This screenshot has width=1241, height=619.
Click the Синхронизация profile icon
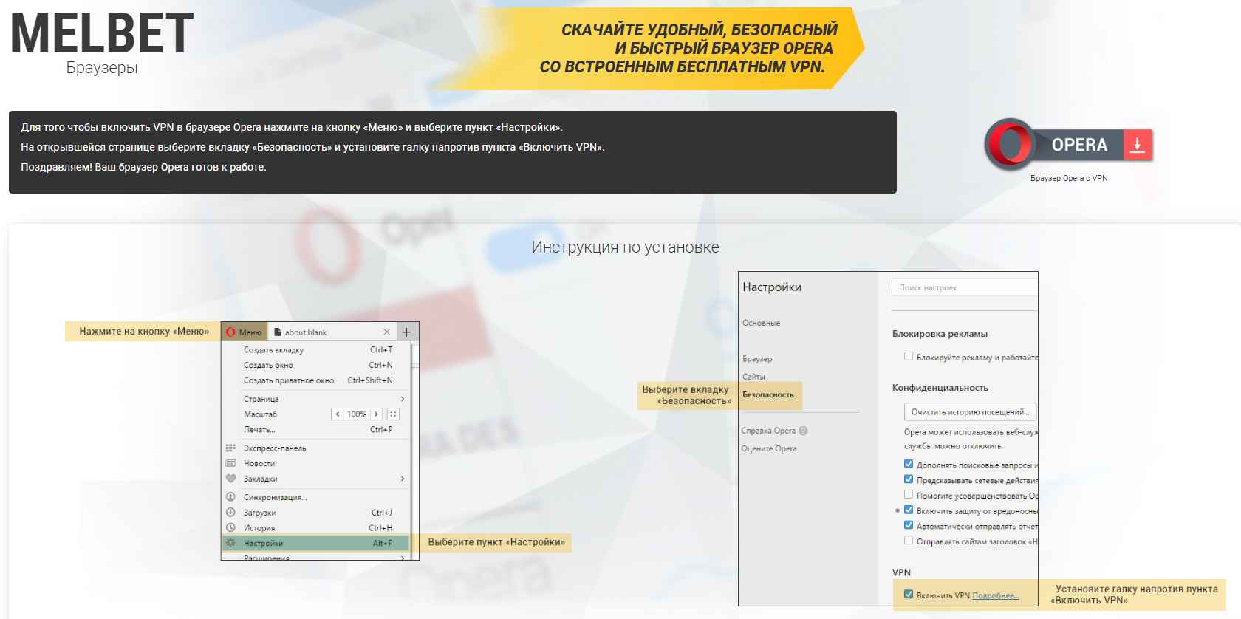[230, 497]
